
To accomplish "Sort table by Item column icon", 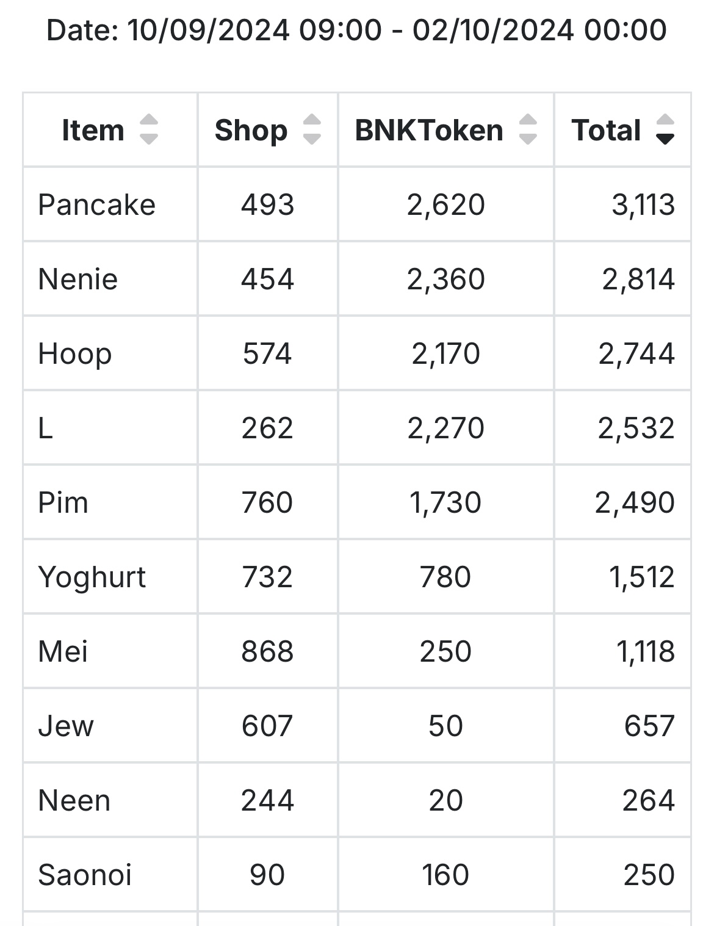I will click(x=149, y=130).
